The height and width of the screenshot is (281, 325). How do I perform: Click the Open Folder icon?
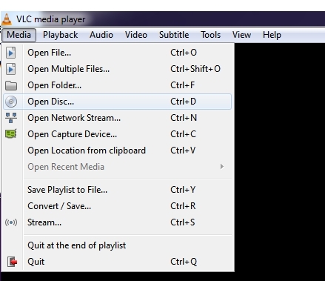11,85
